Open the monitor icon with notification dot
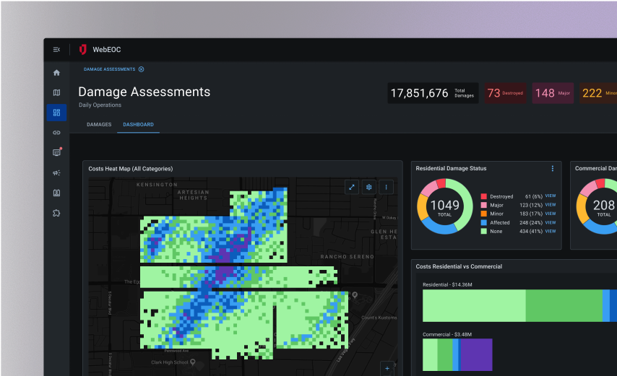 coord(56,152)
